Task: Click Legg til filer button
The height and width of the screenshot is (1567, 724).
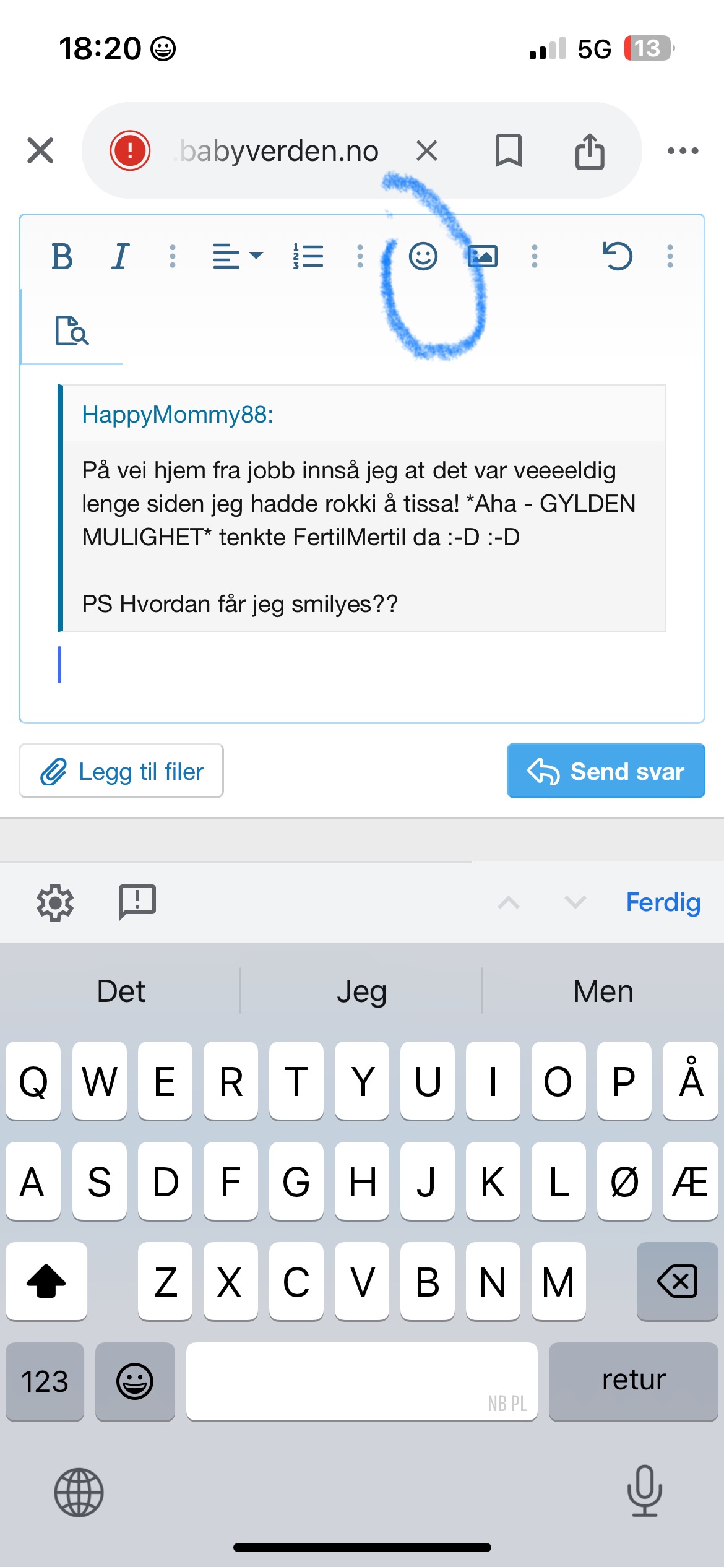Action: (x=121, y=771)
